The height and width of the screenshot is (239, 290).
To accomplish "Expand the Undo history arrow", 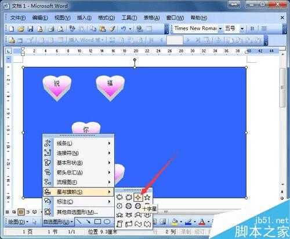I will pos(130,29).
